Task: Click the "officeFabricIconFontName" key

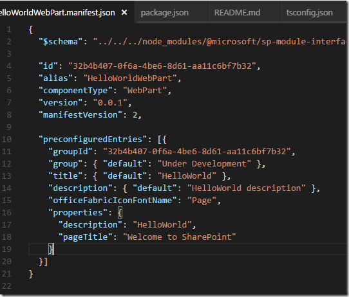Action: coord(113,201)
